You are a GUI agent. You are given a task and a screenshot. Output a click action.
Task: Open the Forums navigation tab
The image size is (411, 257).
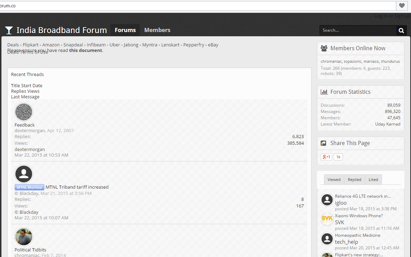click(x=125, y=30)
